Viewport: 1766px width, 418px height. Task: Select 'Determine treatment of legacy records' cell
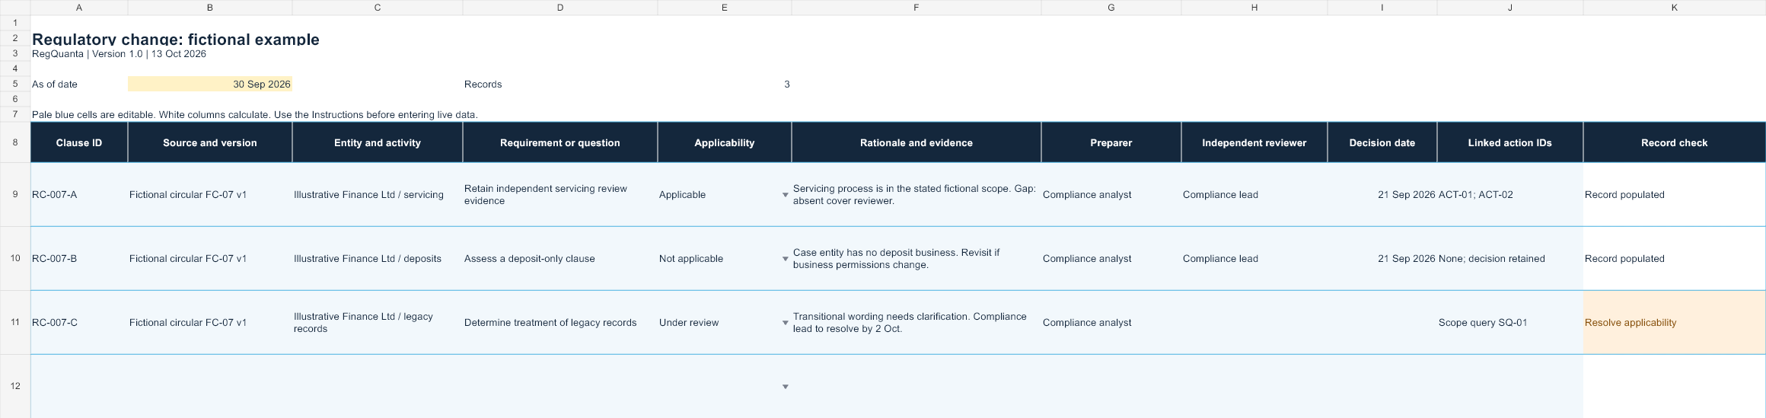tap(560, 322)
